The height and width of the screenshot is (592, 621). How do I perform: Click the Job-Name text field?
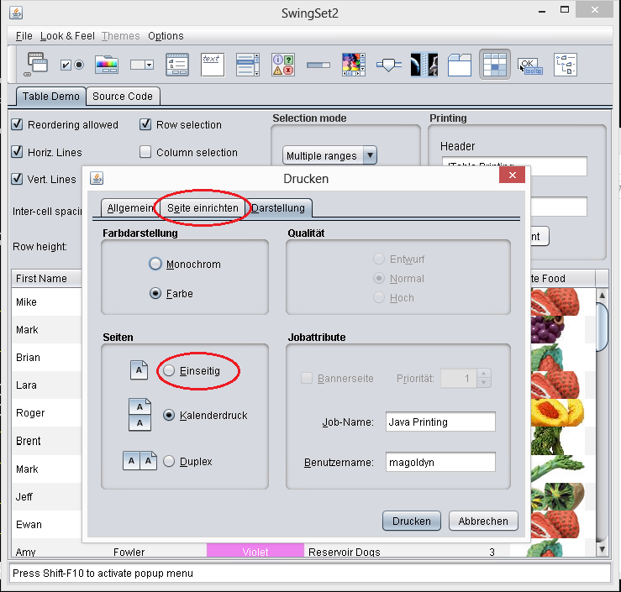pyautogui.click(x=440, y=422)
